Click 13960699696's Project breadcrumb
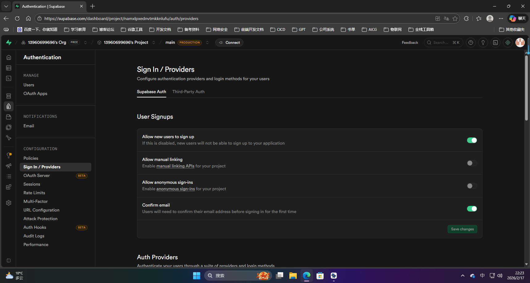The image size is (530, 283). point(126,43)
